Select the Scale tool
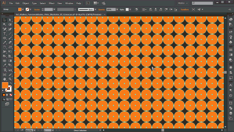 [10, 47]
